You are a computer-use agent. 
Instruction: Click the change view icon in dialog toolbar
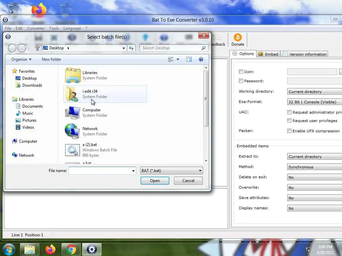(171, 59)
